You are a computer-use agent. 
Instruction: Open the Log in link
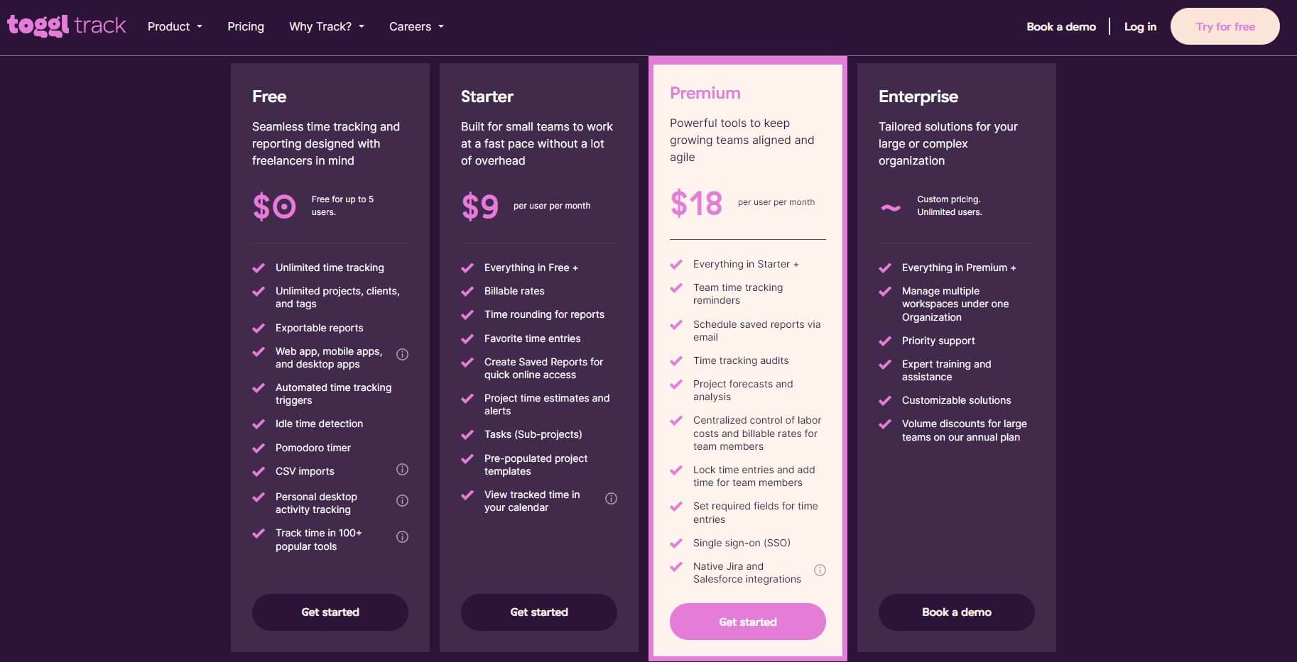coord(1140,27)
